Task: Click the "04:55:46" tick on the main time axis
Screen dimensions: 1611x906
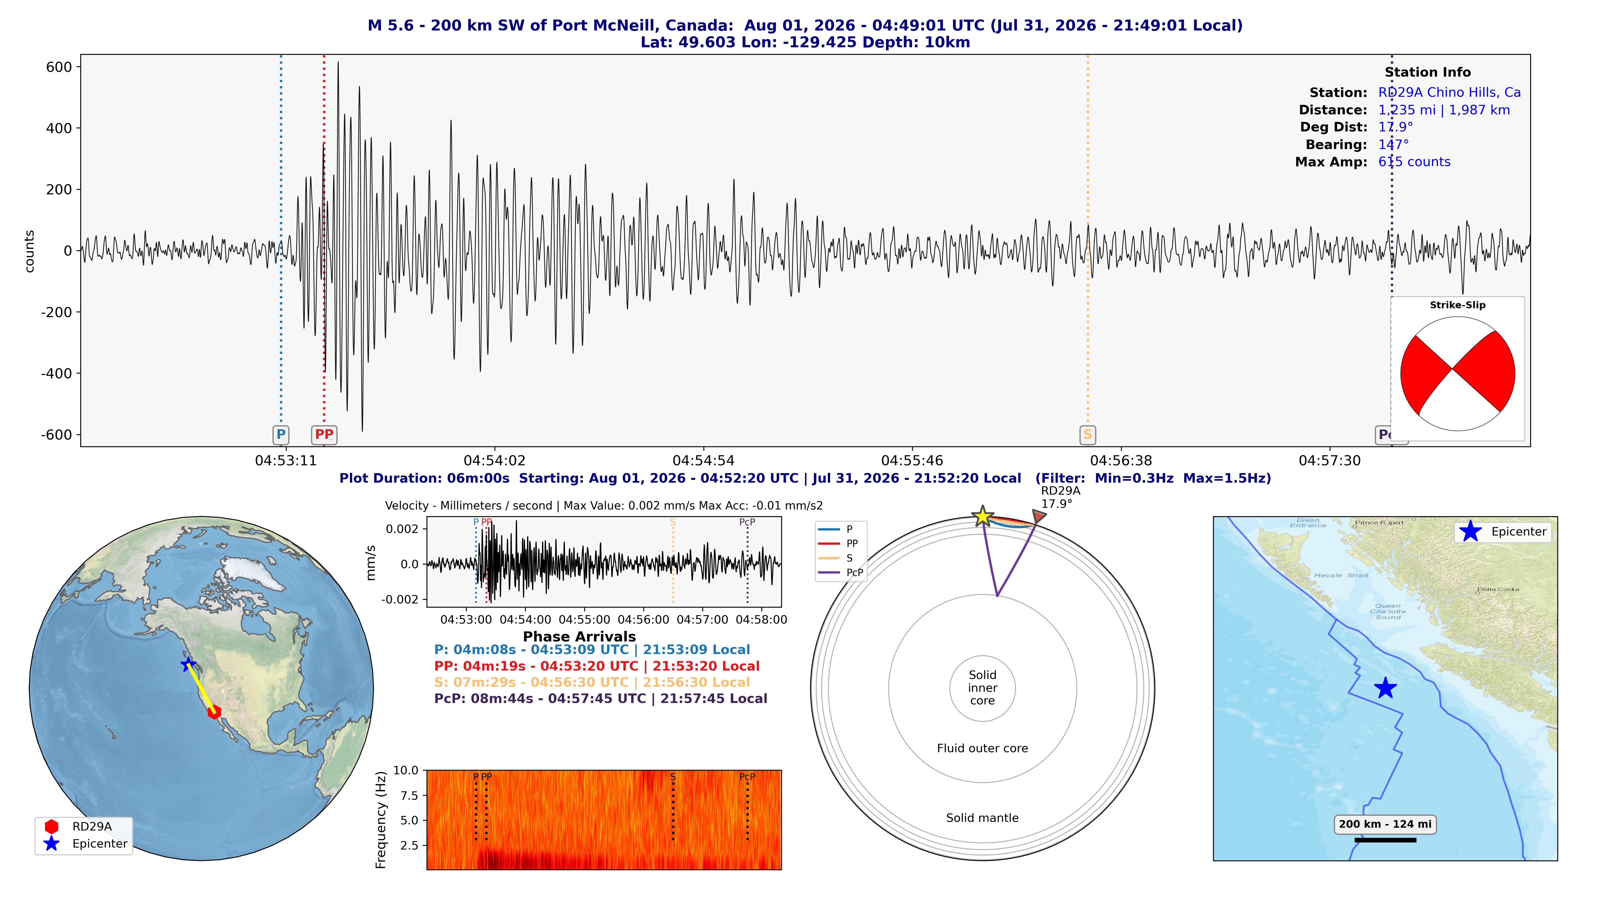Action: point(912,461)
